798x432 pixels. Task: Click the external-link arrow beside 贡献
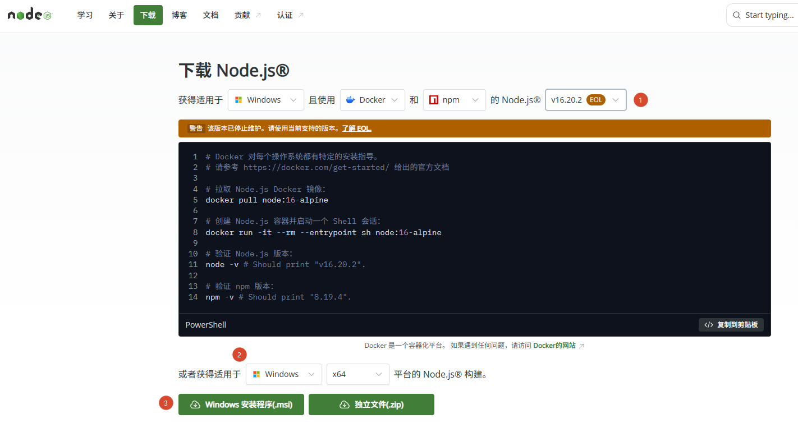pos(258,15)
